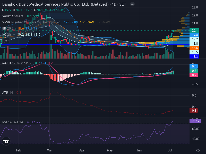Select the BB 20 2 indicator legend

(8, 28)
